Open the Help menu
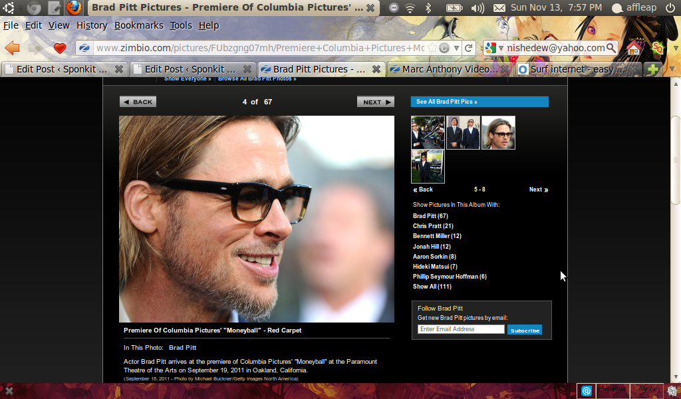 (209, 26)
